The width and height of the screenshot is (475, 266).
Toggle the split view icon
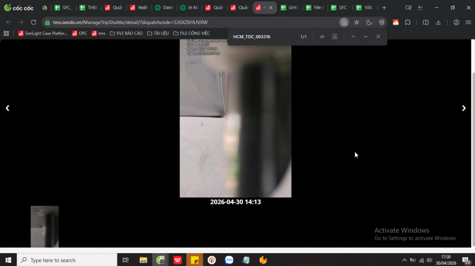click(x=426, y=22)
